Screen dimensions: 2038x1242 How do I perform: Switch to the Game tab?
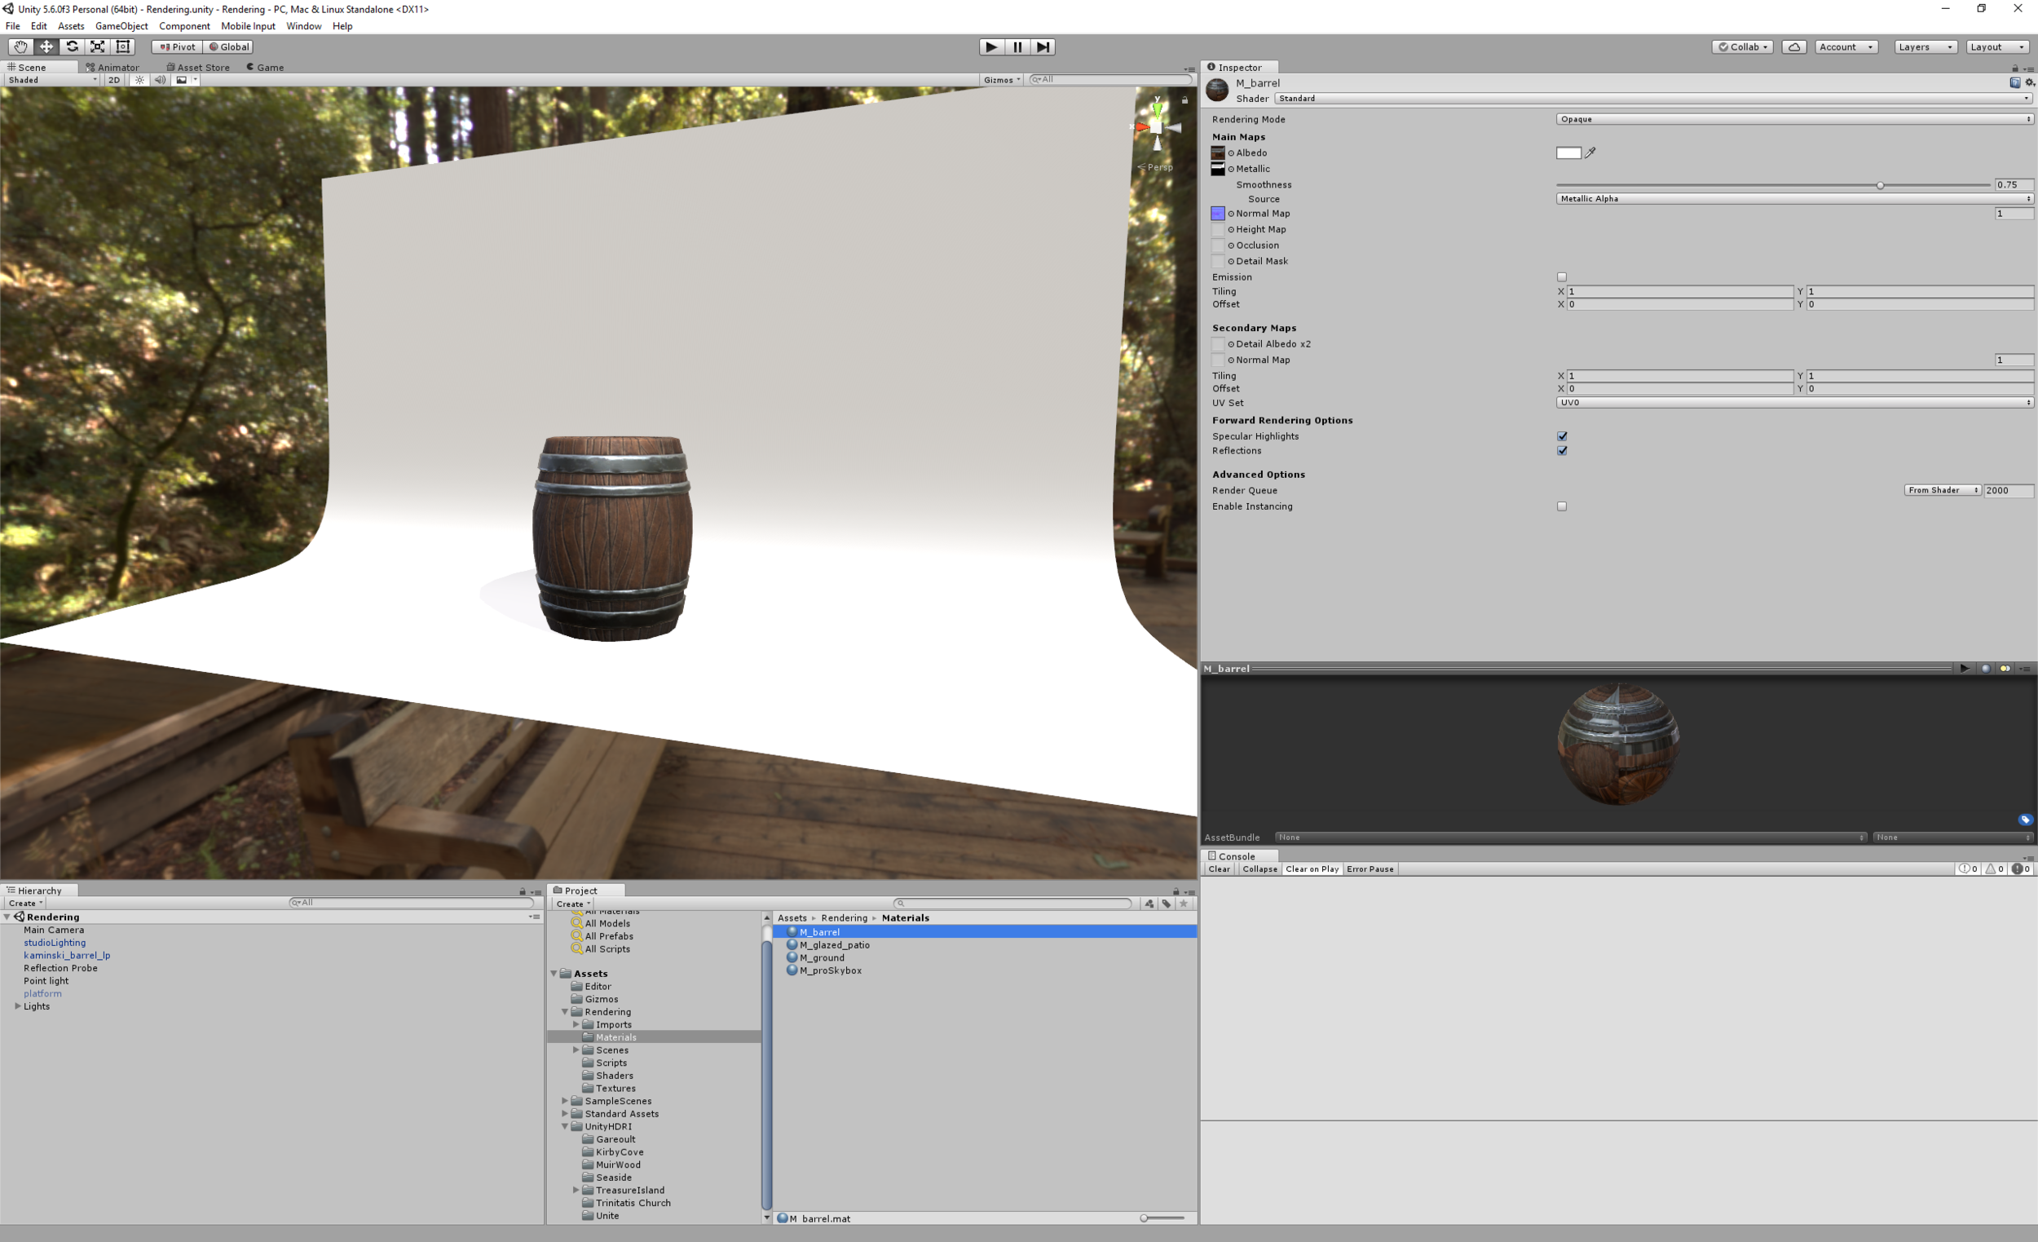pyautogui.click(x=266, y=68)
